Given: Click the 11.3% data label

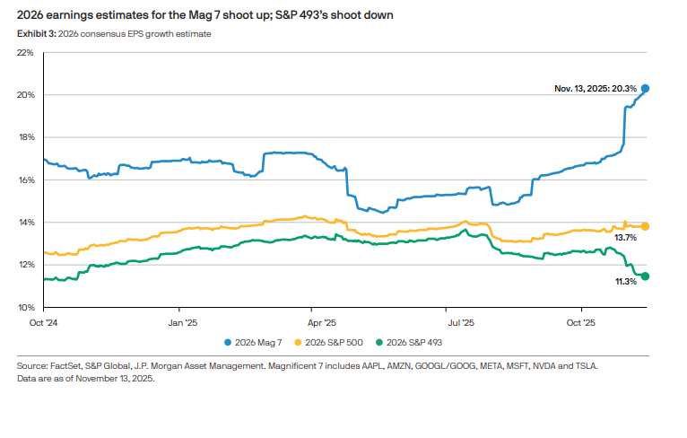Looking at the screenshot, I should [x=625, y=282].
